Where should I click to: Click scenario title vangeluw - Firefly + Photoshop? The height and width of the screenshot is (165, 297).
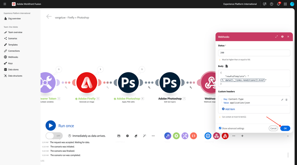pos(72,17)
